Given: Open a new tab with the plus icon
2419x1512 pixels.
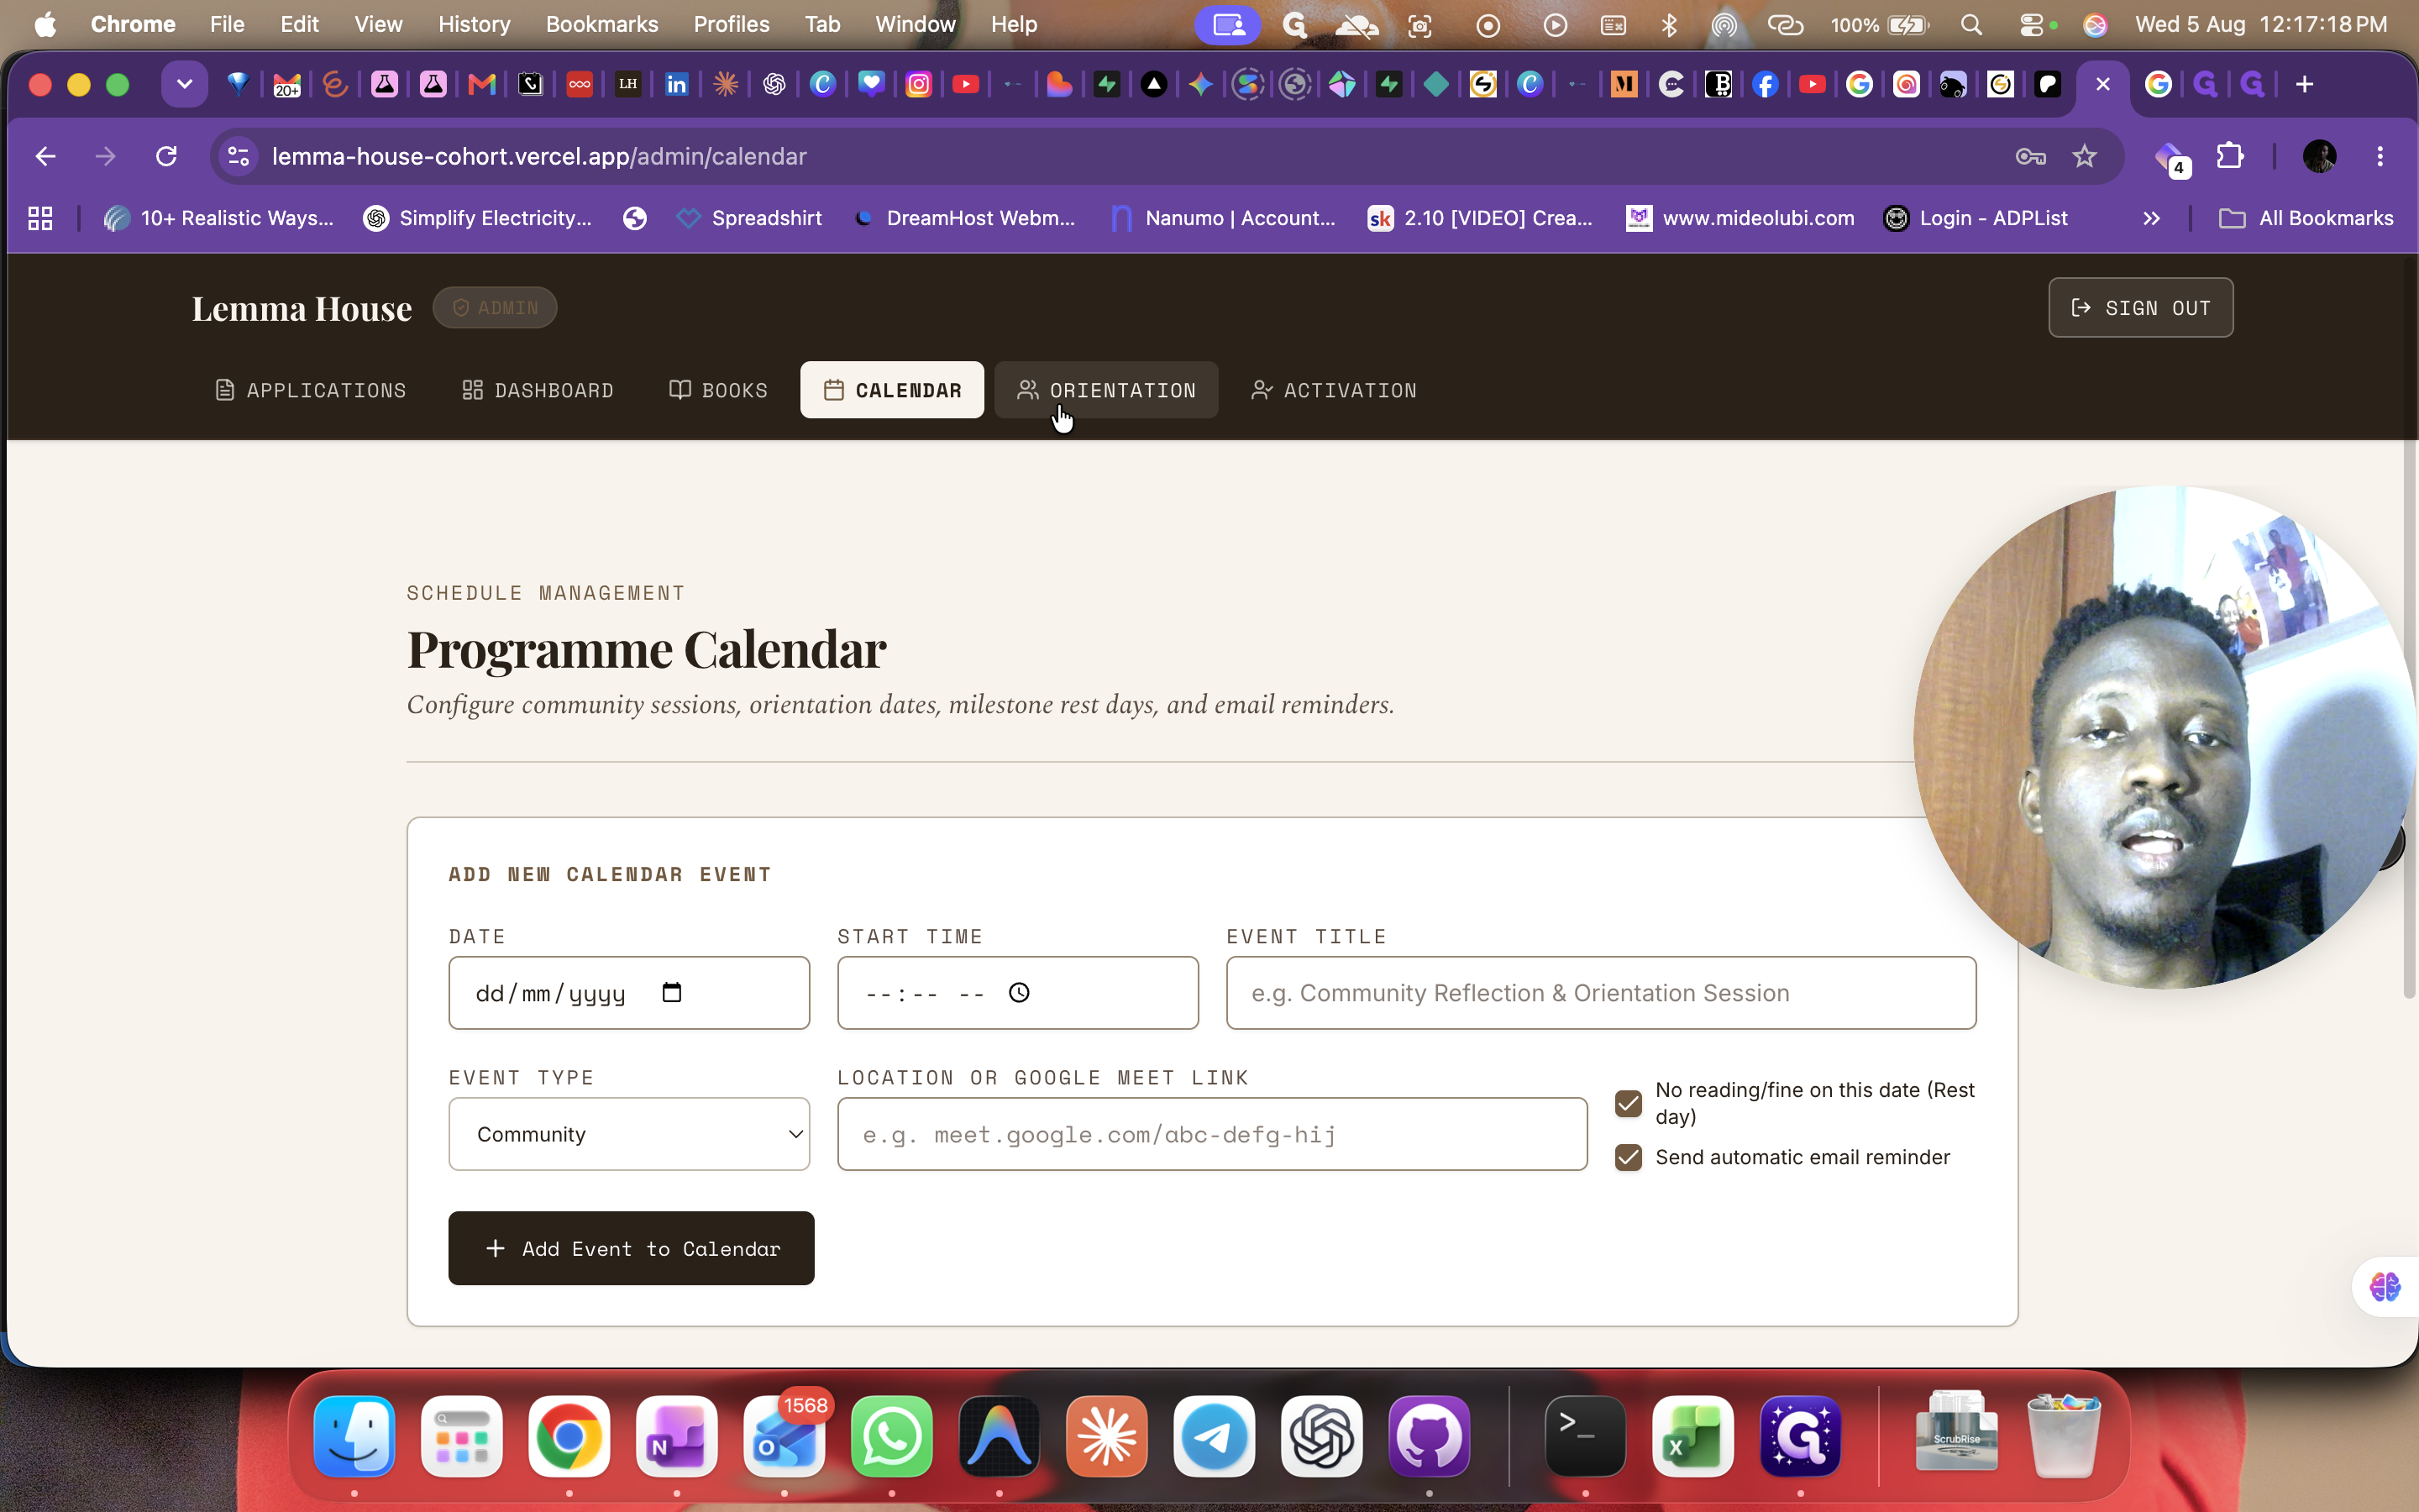Looking at the screenshot, I should tap(2304, 84).
